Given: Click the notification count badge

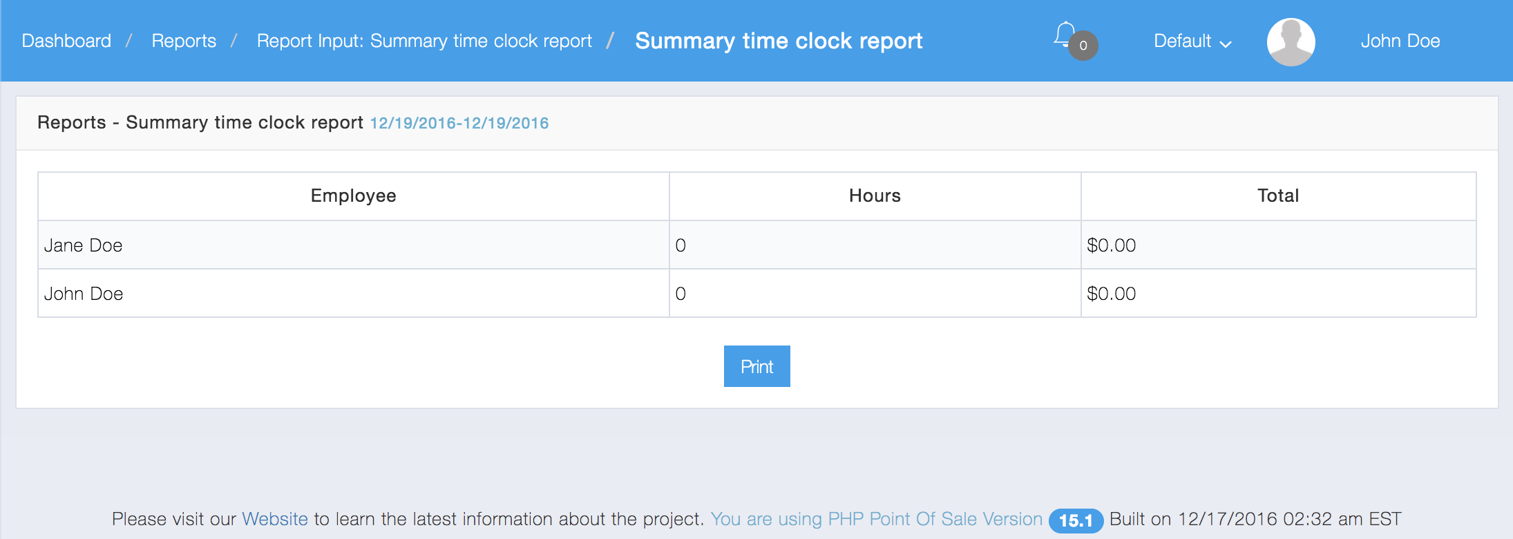Looking at the screenshot, I should pyautogui.click(x=1083, y=46).
